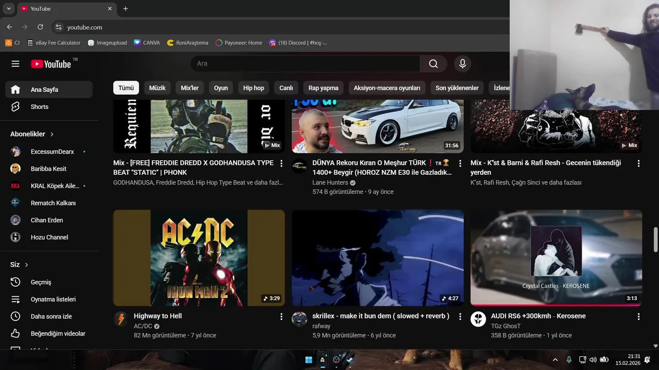
Task: Open Payoneer: Home bookmark
Action: pos(238,43)
